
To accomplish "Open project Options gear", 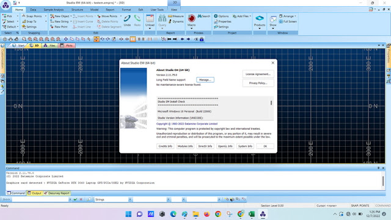I will tap(221, 16).
